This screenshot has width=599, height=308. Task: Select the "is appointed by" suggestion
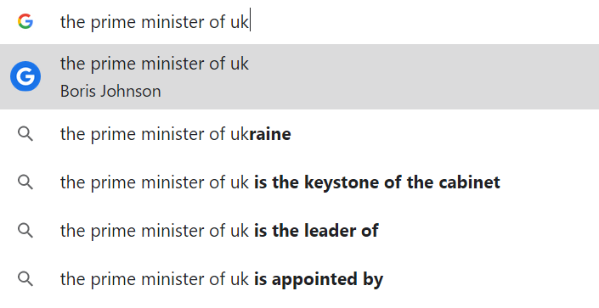(299, 279)
